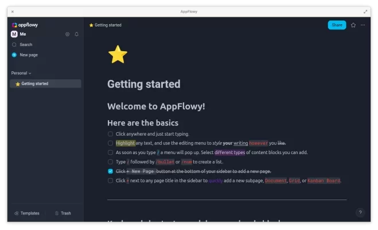
Task: Open Templates from sidebar bottom
Action: tap(26, 213)
